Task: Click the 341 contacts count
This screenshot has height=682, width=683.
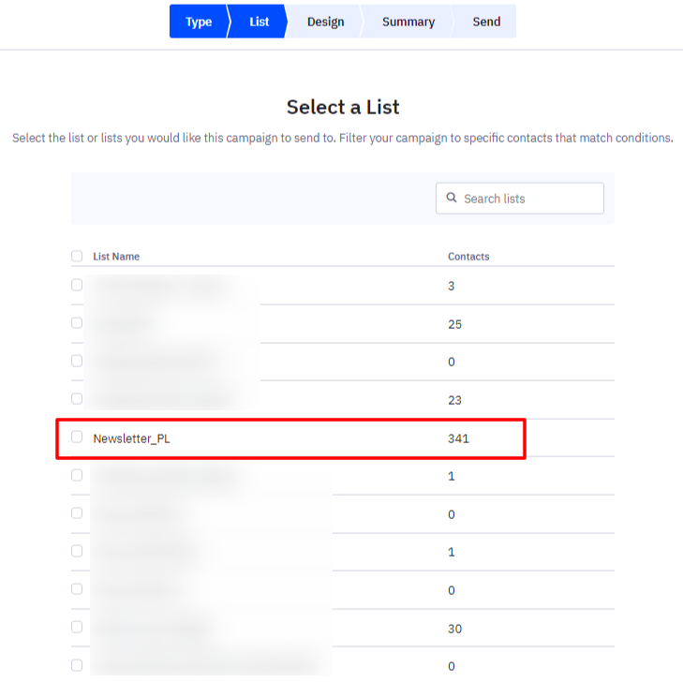Action: pyautogui.click(x=458, y=438)
